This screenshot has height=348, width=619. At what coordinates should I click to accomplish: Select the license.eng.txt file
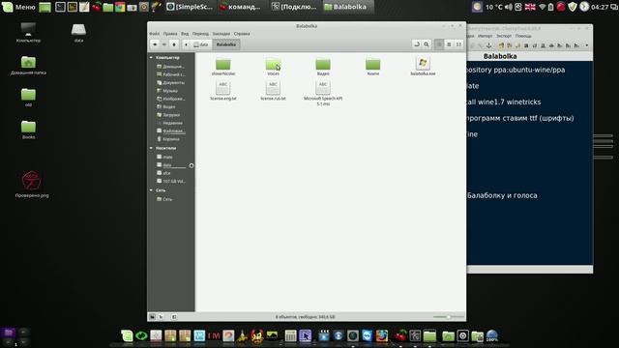[223, 91]
